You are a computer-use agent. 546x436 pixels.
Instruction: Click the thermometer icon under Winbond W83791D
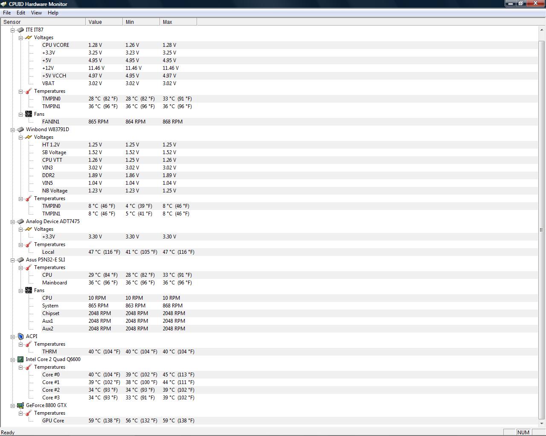click(29, 198)
